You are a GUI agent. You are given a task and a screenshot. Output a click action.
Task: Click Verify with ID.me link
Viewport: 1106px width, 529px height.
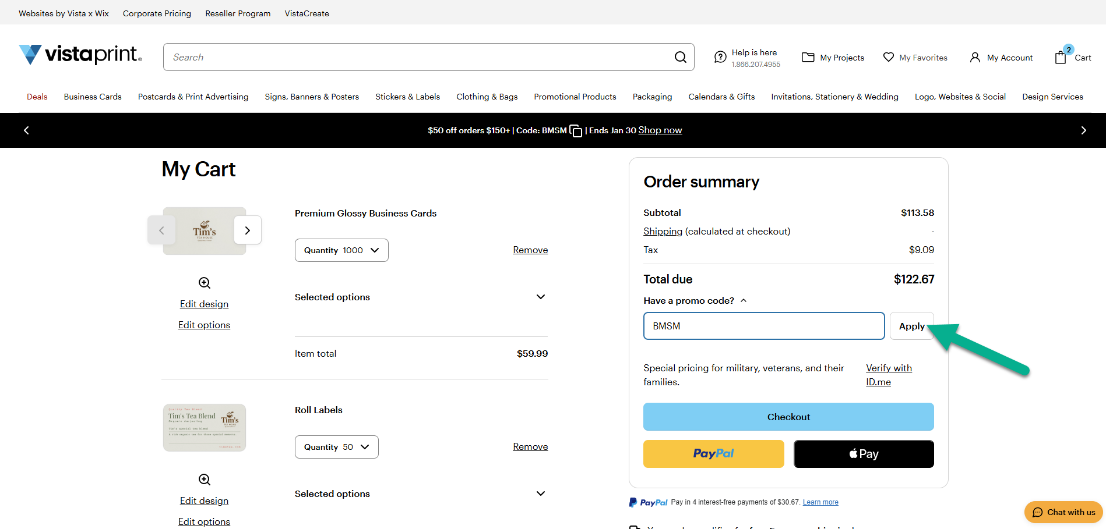click(889, 375)
